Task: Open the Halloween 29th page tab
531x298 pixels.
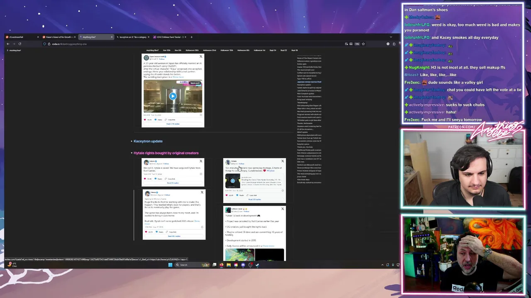Action: [x=192, y=50]
